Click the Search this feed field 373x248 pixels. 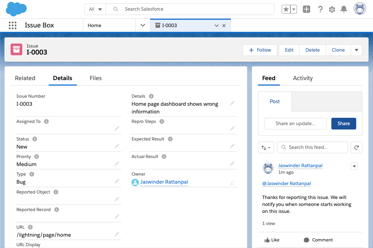312,147
